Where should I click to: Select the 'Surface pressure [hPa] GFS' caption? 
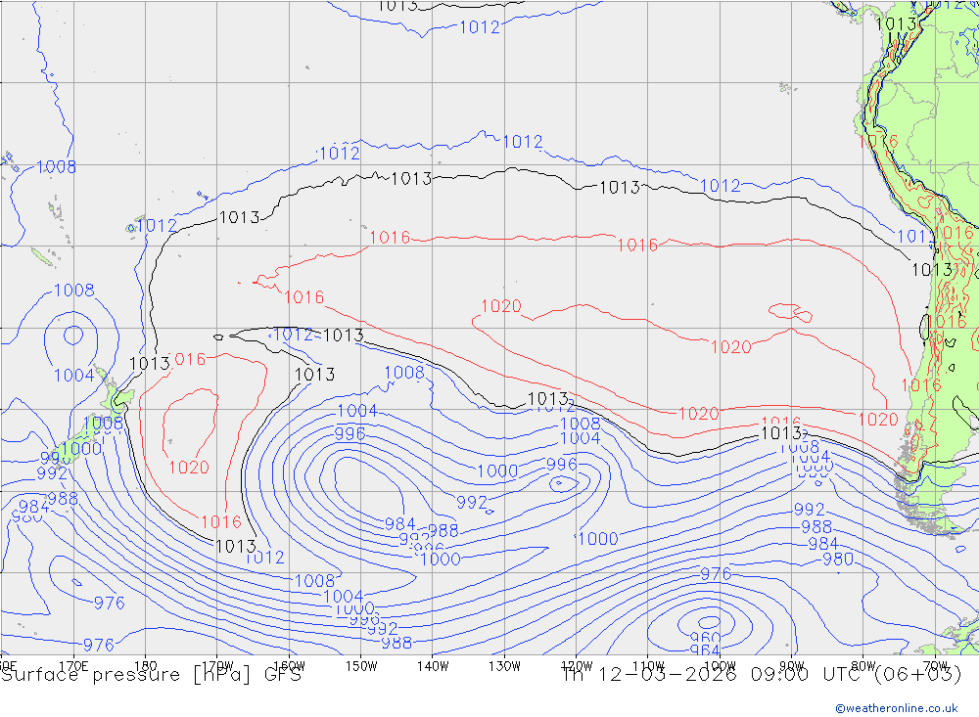(151, 675)
